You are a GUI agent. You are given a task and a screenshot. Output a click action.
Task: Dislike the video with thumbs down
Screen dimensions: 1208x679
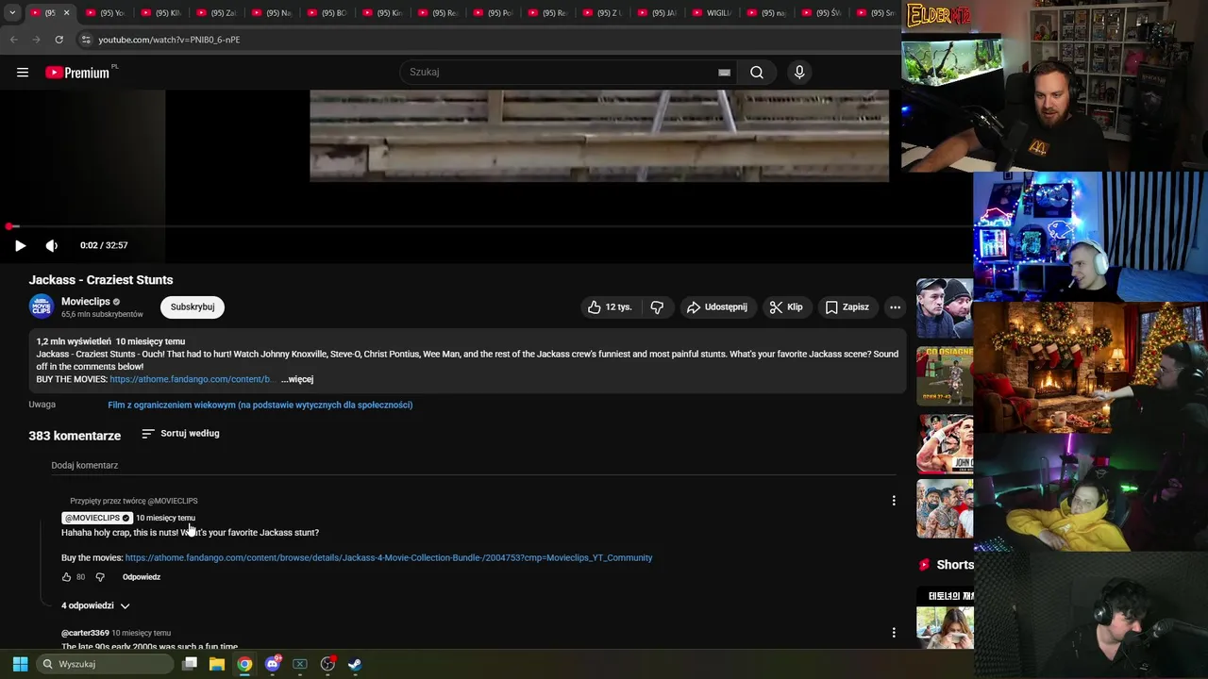pos(657,306)
